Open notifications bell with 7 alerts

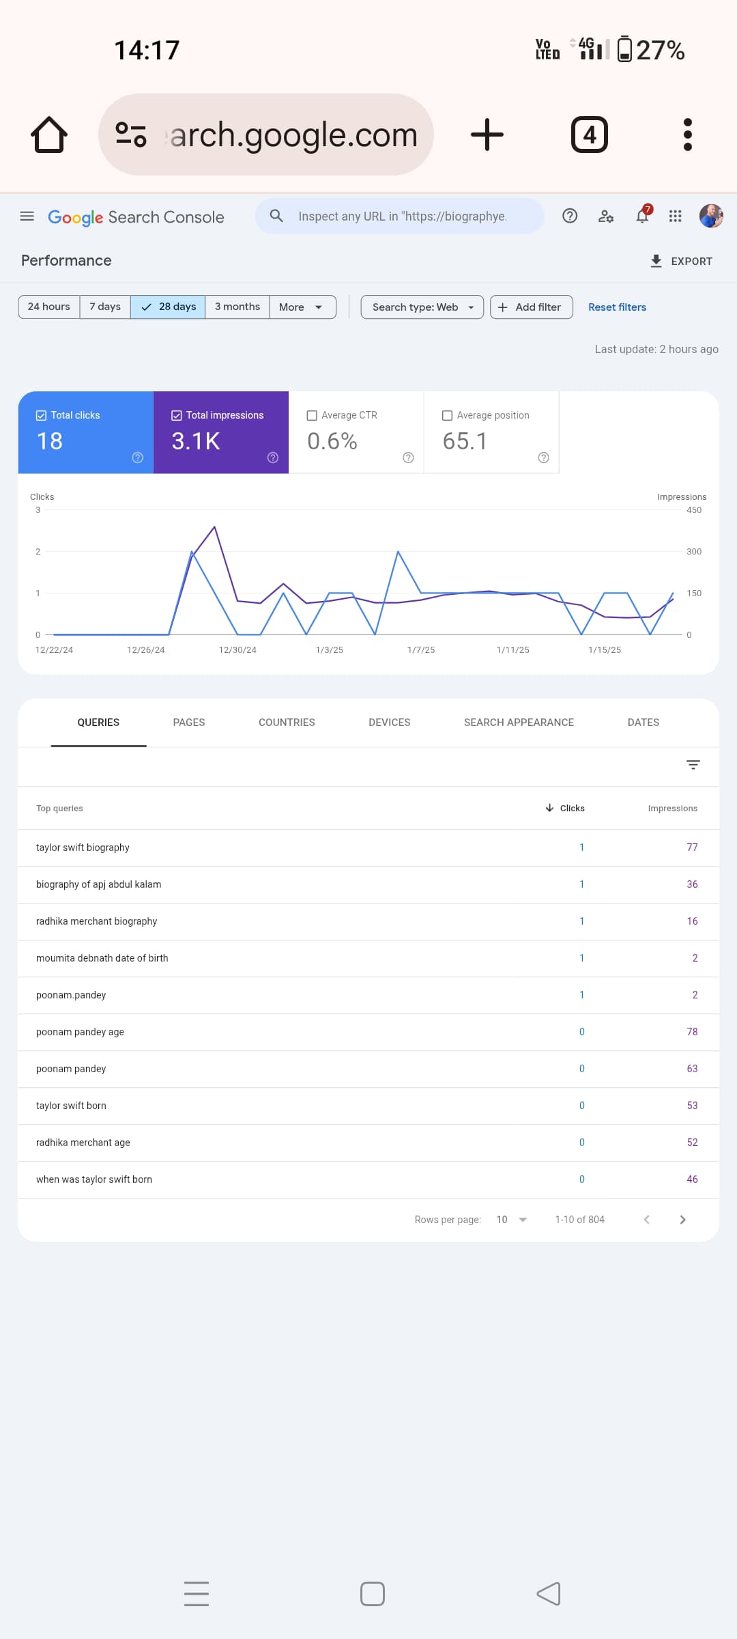pyautogui.click(x=643, y=216)
